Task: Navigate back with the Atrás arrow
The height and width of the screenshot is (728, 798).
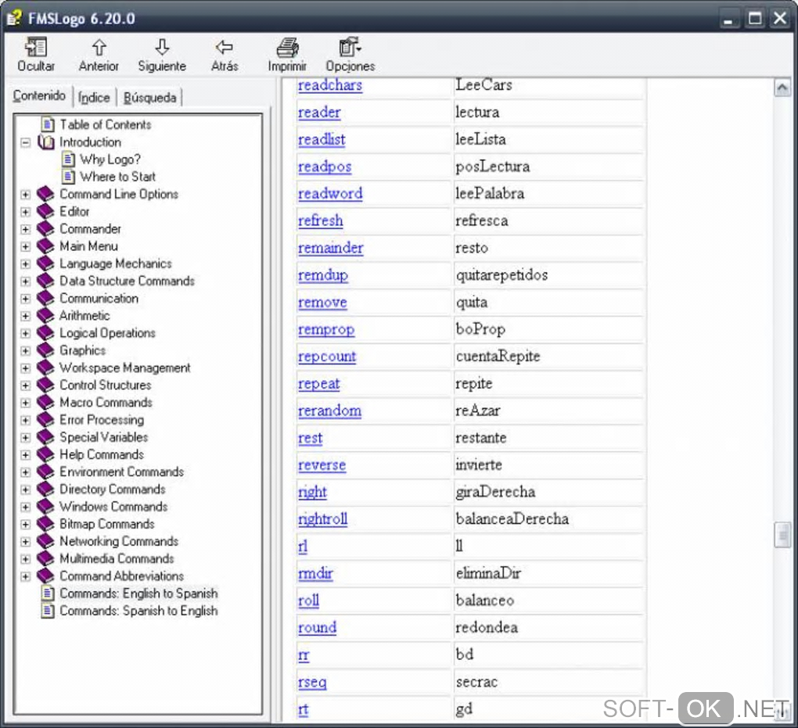Action: (225, 54)
